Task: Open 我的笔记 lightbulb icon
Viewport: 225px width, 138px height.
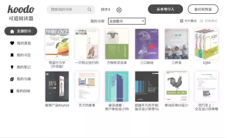Action: point(12,67)
